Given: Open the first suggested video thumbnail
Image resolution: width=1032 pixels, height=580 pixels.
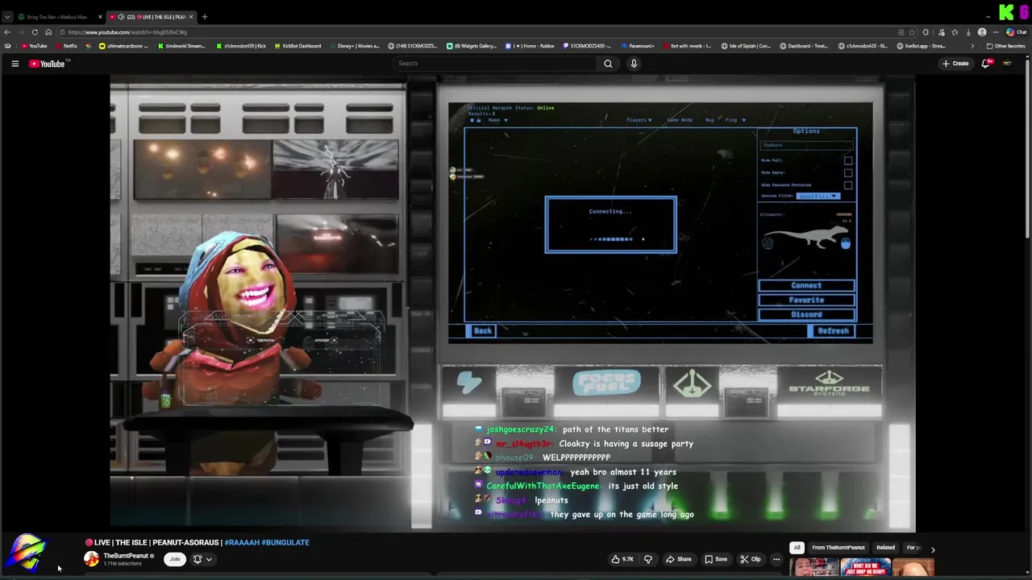Looking at the screenshot, I should pyautogui.click(x=814, y=568).
